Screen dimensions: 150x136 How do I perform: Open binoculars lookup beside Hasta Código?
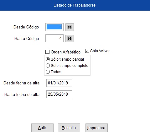pos(70,38)
